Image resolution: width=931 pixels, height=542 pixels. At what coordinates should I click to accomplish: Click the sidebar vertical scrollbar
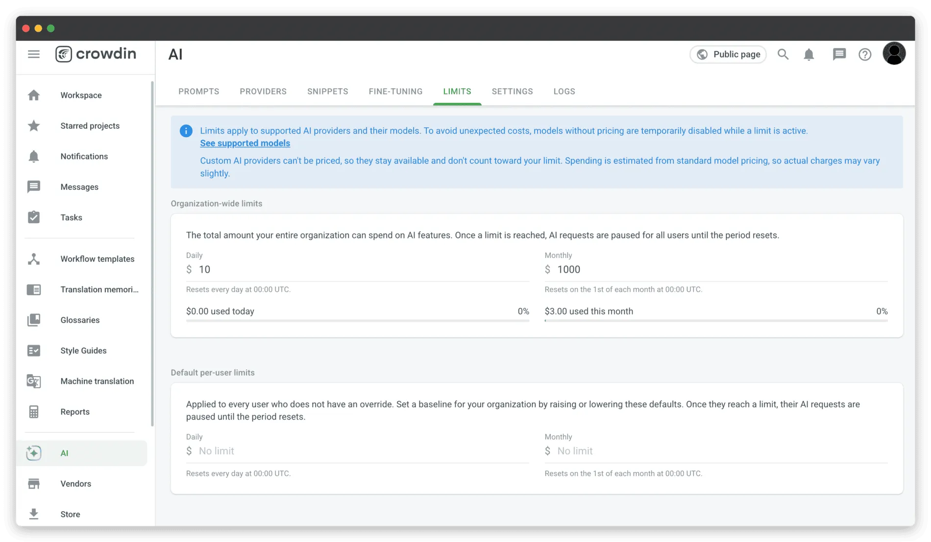[152, 254]
